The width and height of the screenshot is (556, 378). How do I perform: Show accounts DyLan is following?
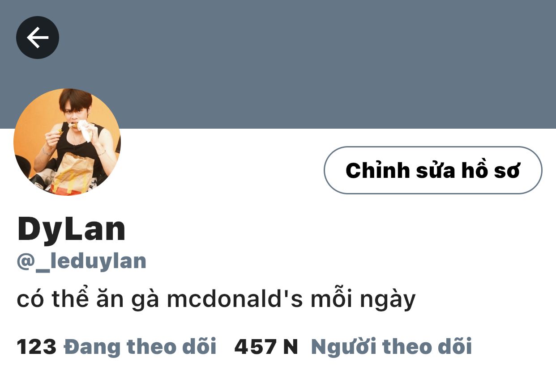[x=140, y=347]
